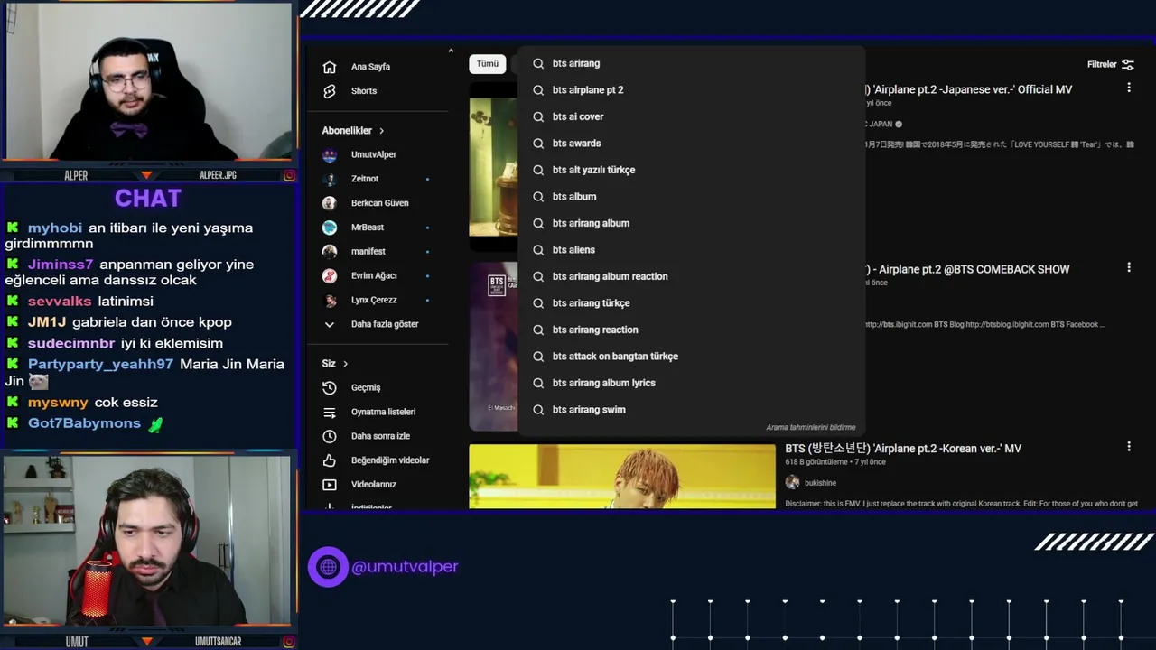Open Ana Sayfa home icon
Viewport: 1156px width, 650px height.
click(x=330, y=67)
